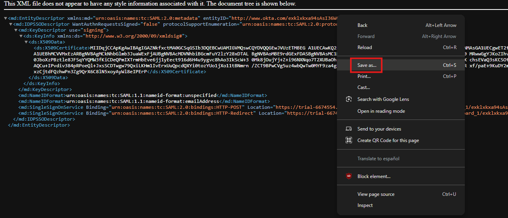
Task: Collapse the ds:KeyInfo element triangle
Action: pyautogui.click(x=21, y=36)
